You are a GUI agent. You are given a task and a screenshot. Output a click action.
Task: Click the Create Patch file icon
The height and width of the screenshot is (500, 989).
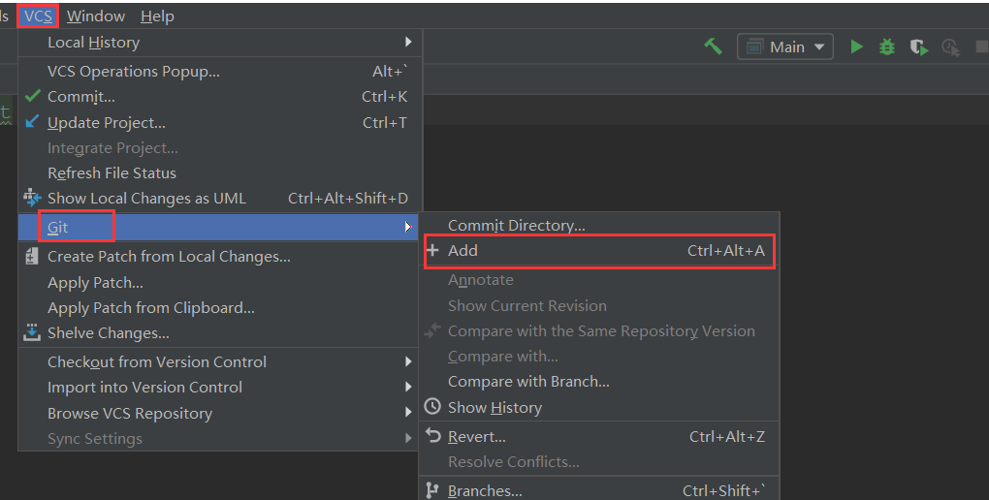pyautogui.click(x=32, y=257)
